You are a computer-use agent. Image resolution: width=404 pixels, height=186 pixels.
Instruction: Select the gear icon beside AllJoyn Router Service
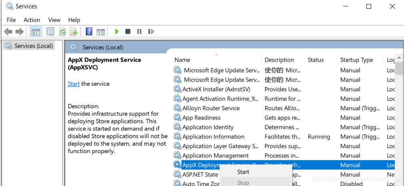click(x=177, y=108)
